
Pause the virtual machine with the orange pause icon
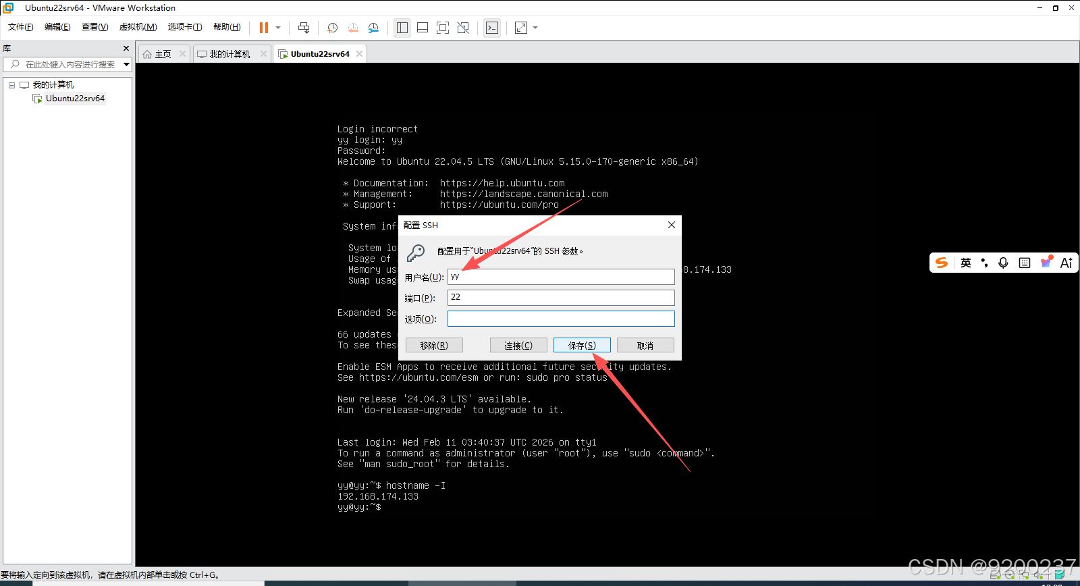point(264,28)
